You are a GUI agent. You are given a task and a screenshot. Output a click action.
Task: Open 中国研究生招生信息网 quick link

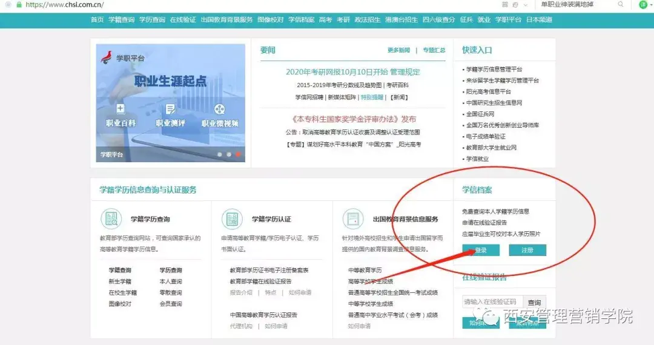494,103
